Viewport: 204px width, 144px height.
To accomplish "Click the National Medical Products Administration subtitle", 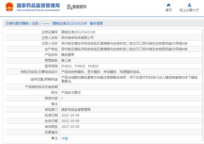I will pos(38,10).
